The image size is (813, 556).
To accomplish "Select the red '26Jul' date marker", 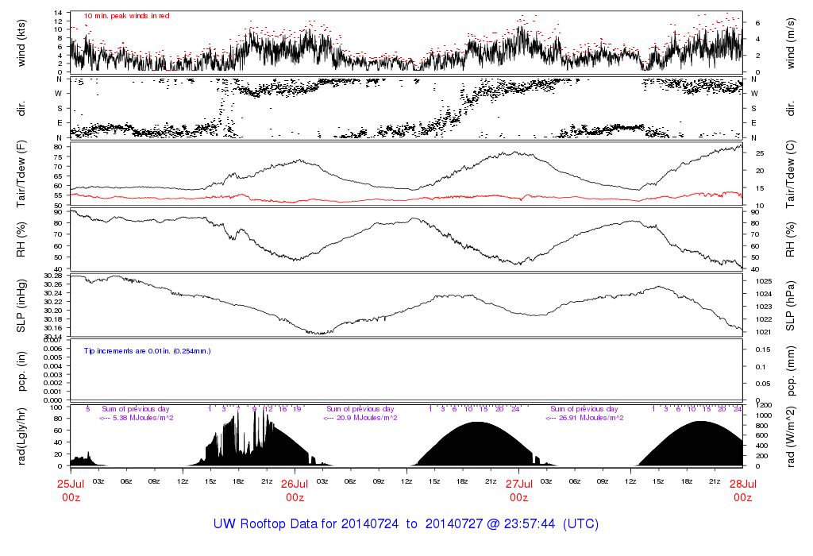I will click(295, 483).
